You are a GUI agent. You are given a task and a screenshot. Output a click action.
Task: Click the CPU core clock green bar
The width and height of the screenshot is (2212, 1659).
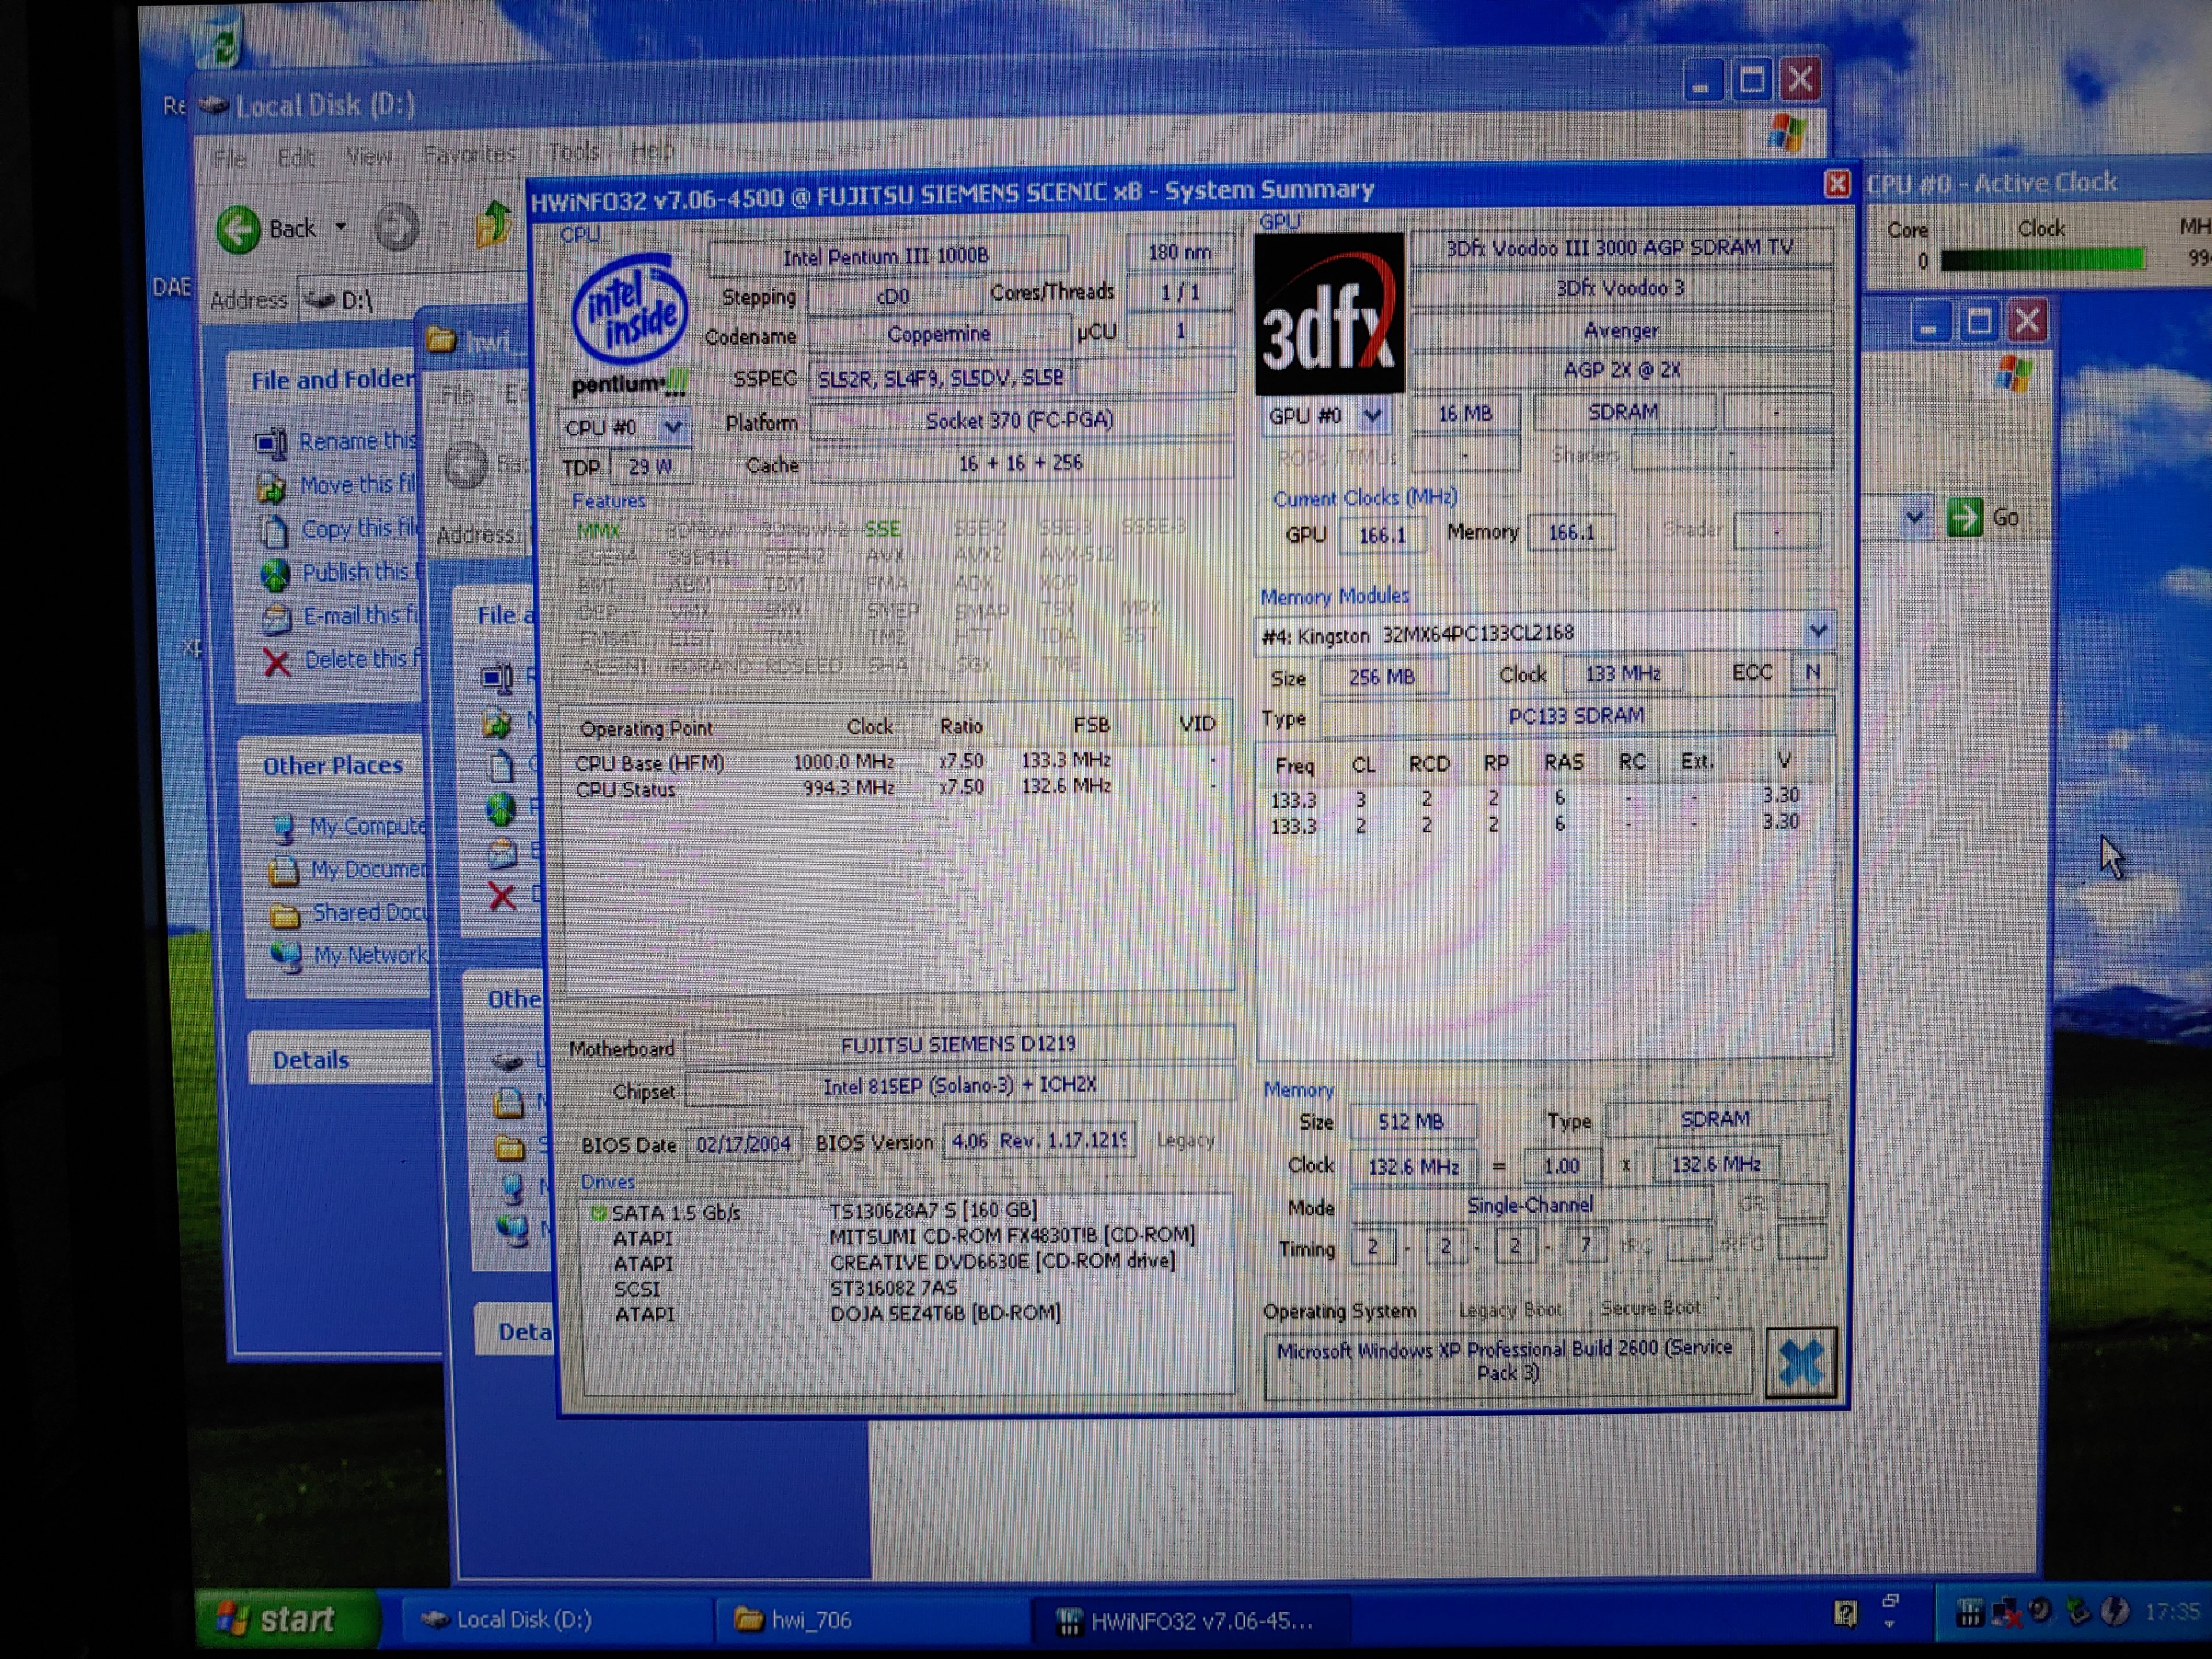2042,261
